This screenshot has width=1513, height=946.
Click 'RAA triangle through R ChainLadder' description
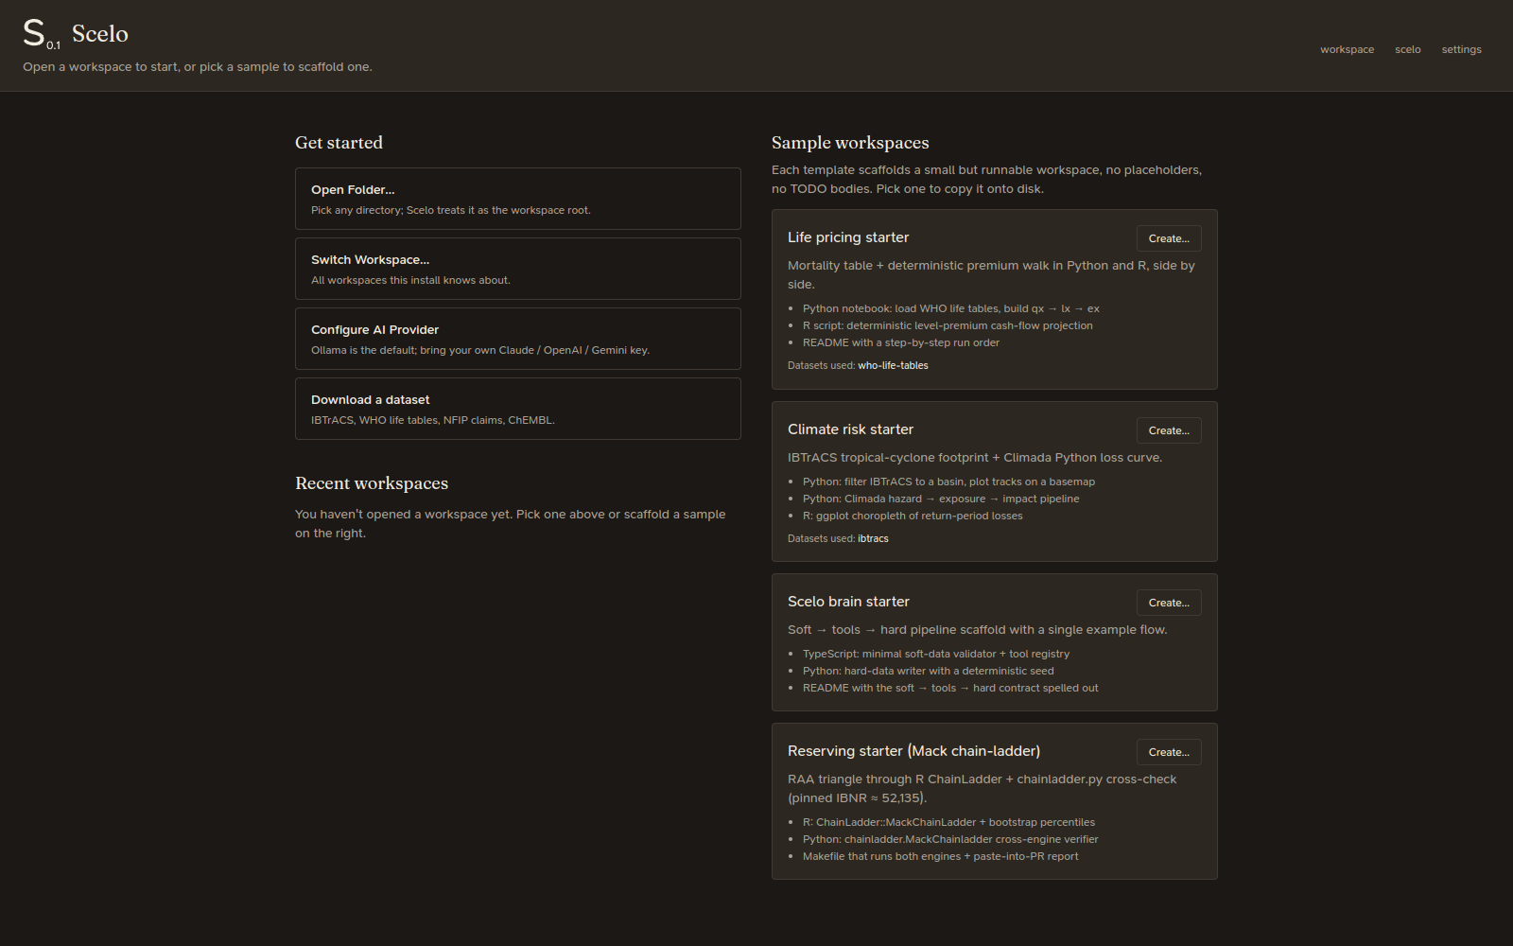click(982, 789)
